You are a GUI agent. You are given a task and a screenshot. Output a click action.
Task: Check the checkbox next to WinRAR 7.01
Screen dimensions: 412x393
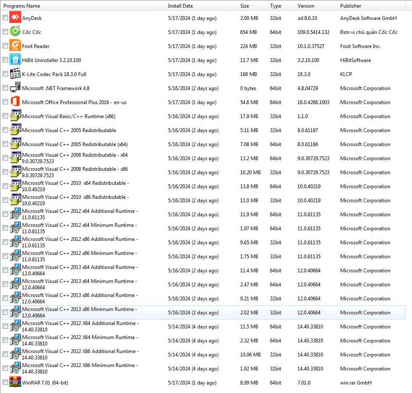5,382
